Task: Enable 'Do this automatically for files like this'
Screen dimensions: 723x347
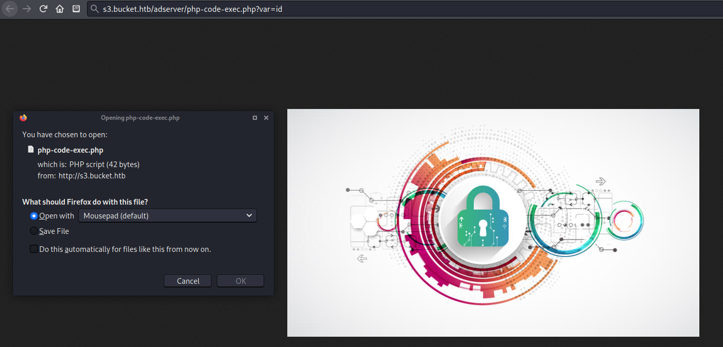Action: click(x=33, y=248)
